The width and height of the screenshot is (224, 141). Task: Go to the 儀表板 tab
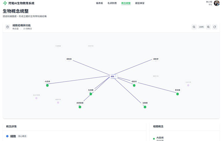click(99, 3)
